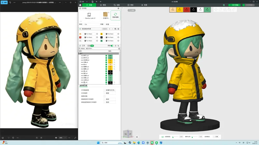Click the 冲刷体积 flushing volumes button
Screen dimensions: 259x145
point(105,29)
